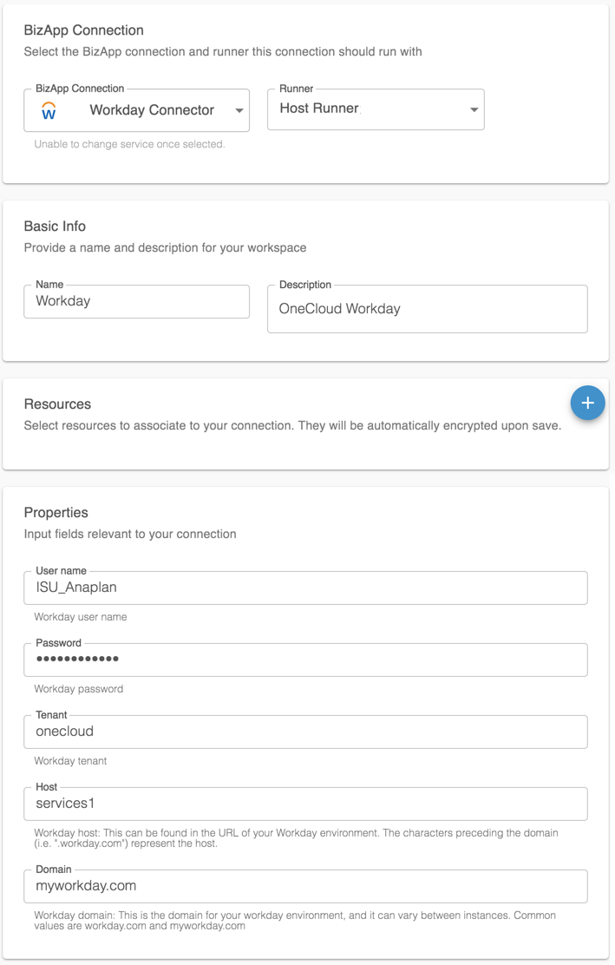Screen dimensions: 615x965
Task: Click the masked Password field
Action: point(305,660)
